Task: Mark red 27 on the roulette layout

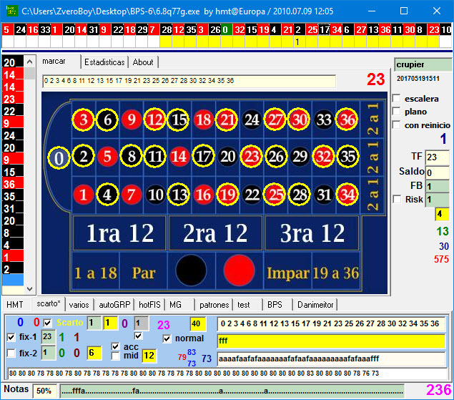Action: click(x=275, y=119)
